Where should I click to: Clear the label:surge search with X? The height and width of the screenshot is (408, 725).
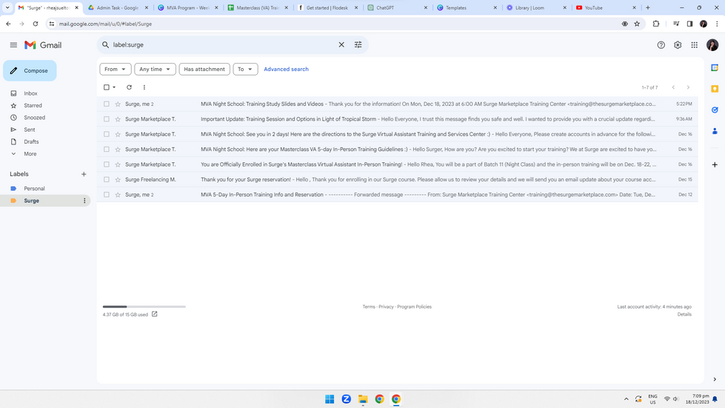pyautogui.click(x=341, y=45)
